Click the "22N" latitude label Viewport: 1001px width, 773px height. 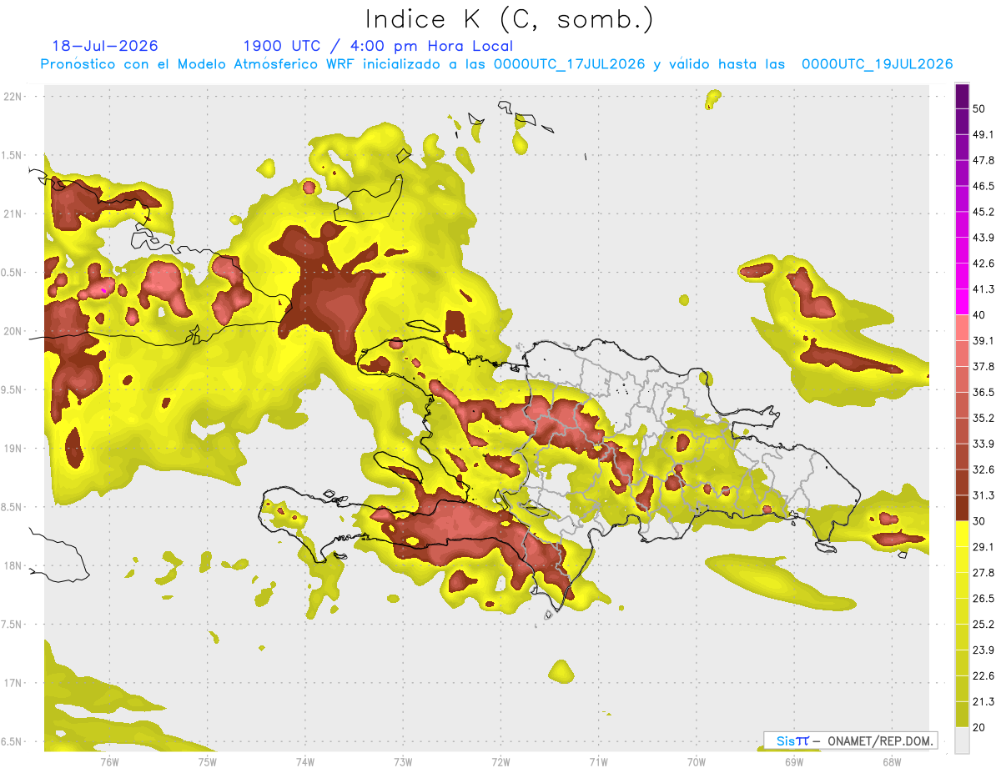click(14, 97)
